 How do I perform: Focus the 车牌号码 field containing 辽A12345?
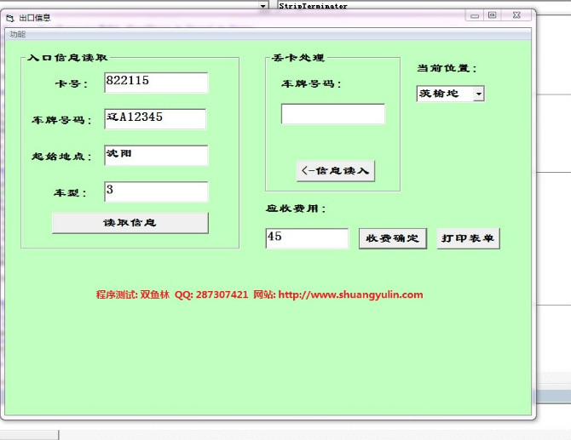[x=155, y=119]
